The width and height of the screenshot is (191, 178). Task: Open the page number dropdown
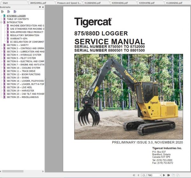[160, 175]
